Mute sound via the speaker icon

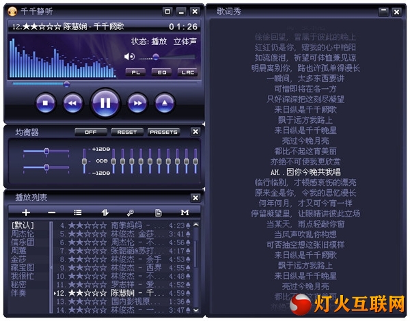129,57
